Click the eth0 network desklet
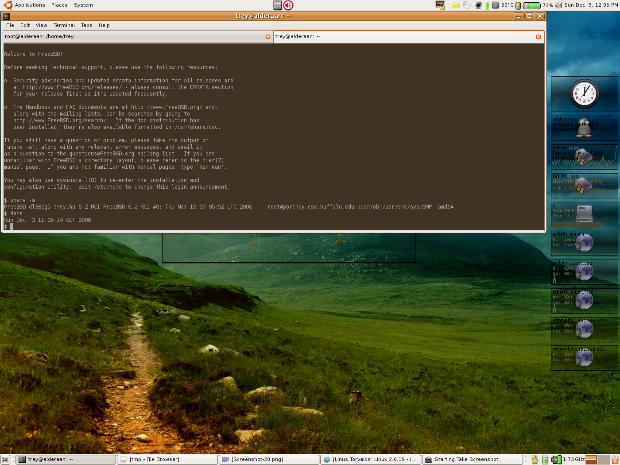The height and width of the screenshot is (465, 620). click(x=585, y=243)
